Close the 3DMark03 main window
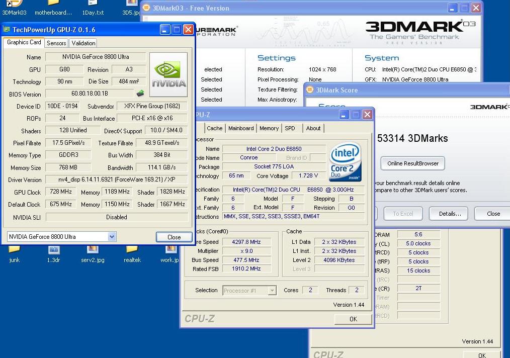This screenshot has height=358, width=510. tap(476, 8)
